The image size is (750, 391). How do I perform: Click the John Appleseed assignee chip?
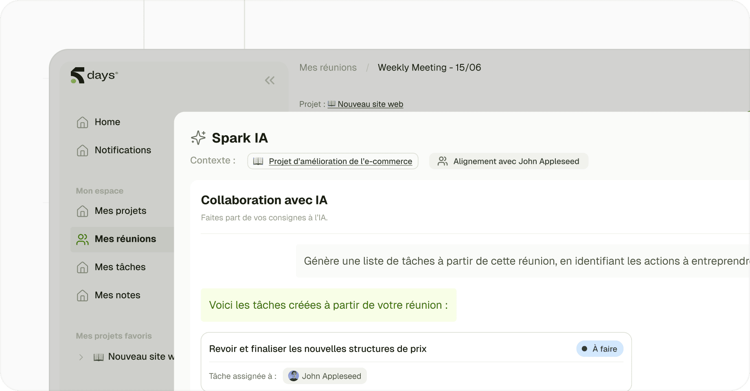pyautogui.click(x=325, y=376)
